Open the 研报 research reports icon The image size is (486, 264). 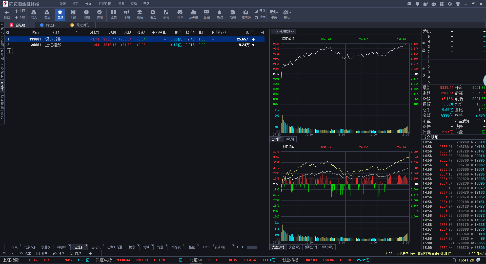[166, 14]
